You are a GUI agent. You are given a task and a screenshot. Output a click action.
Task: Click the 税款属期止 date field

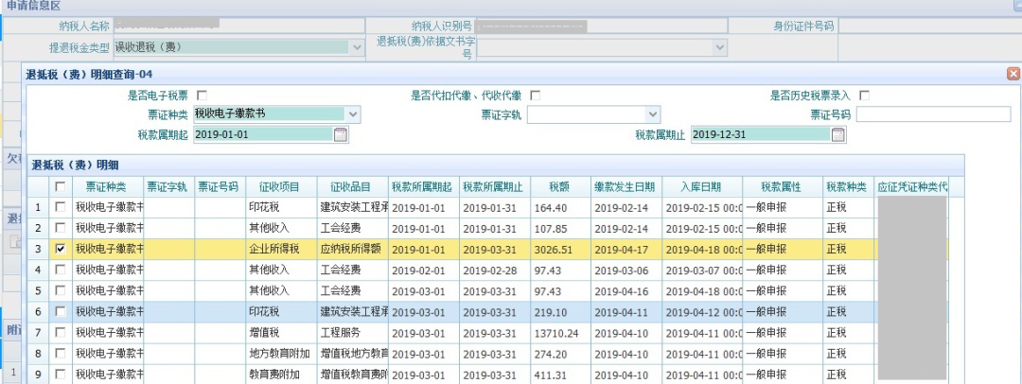pyautogui.click(x=761, y=135)
